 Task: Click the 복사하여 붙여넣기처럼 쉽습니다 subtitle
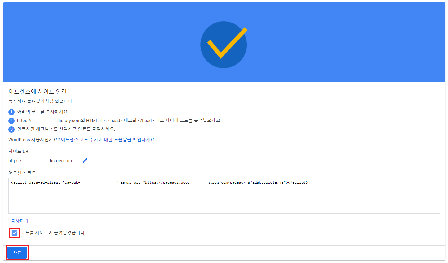[41, 101]
